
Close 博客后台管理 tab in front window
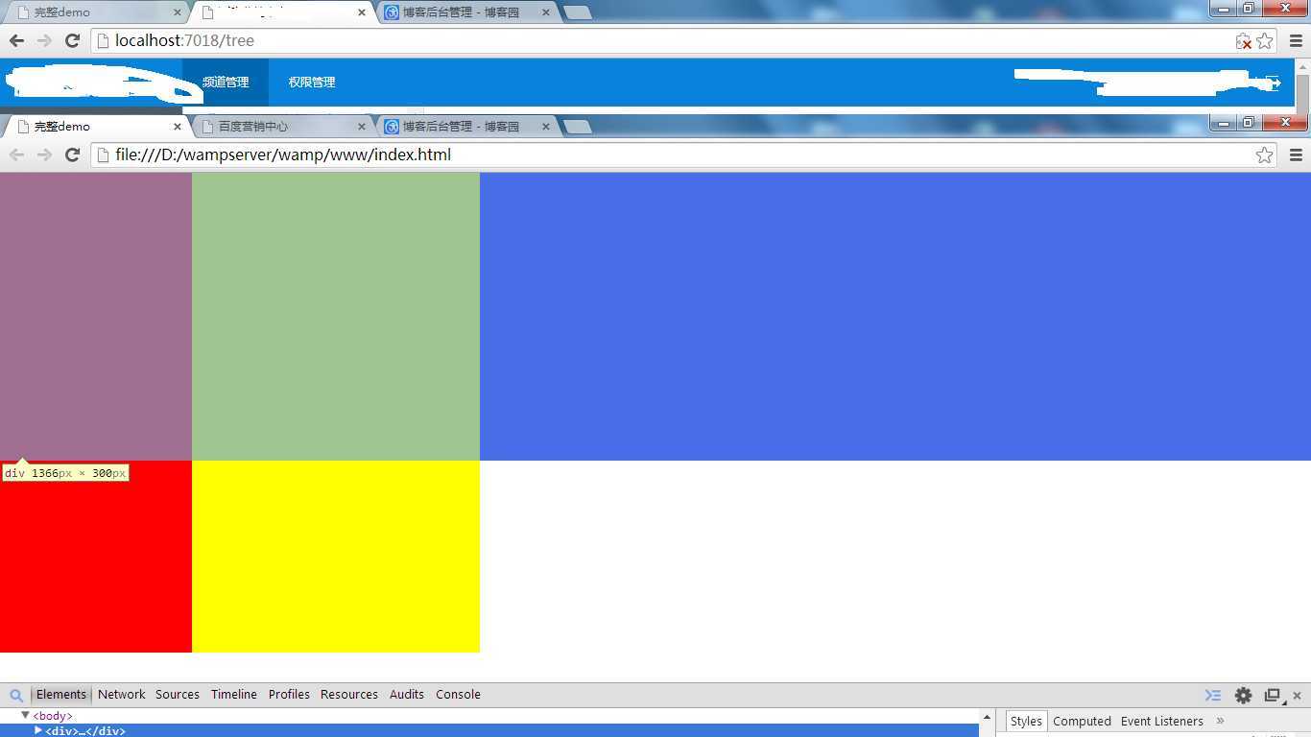pos(546,126)
